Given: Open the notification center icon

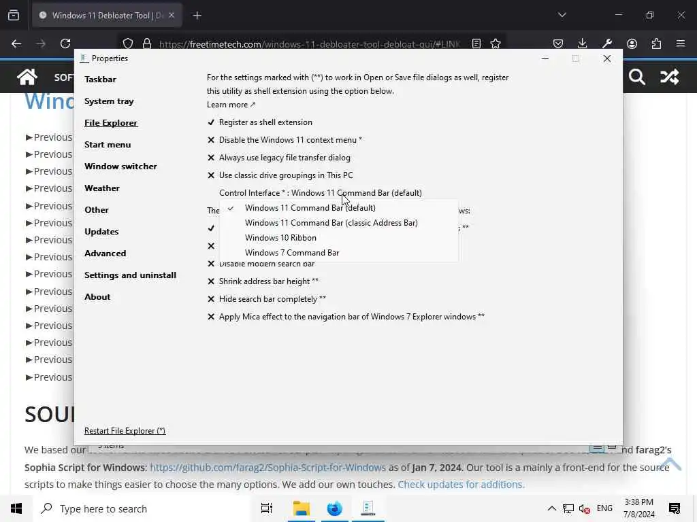Looking at the screenshot, I should pos(675,508).
